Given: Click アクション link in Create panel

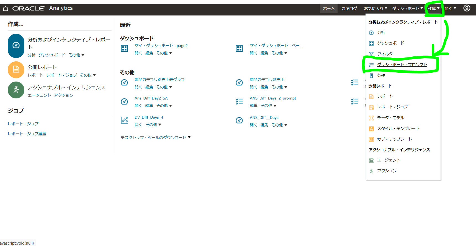Looking at the screenshot, I should [x=63, y=95].
